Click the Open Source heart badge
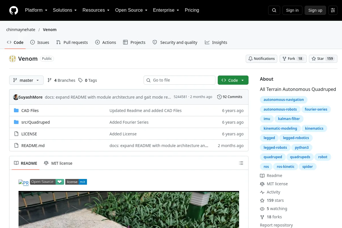This screenshot has width=342, height=228. tap(47, 182)
